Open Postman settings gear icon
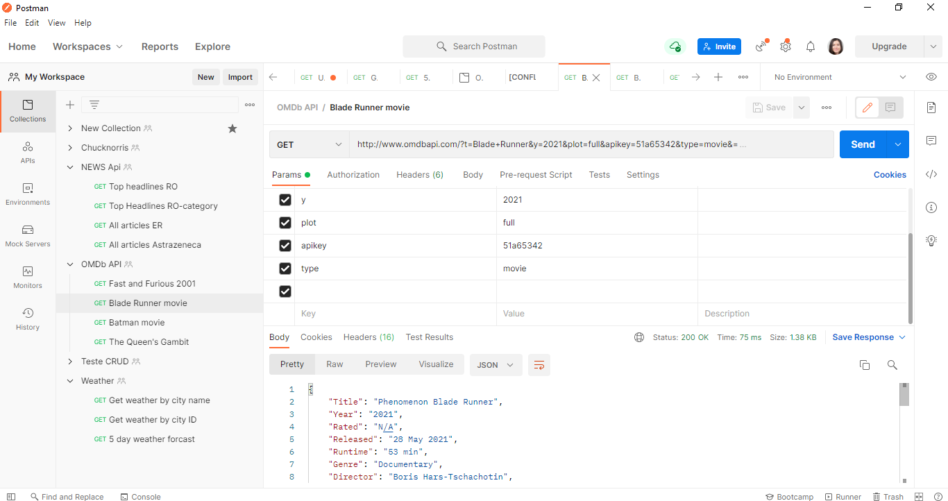 coord(786,46)
